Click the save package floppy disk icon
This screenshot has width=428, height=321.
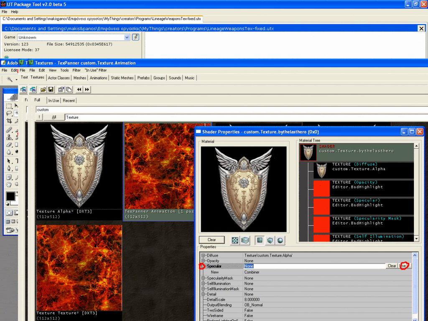pos(51,89)
